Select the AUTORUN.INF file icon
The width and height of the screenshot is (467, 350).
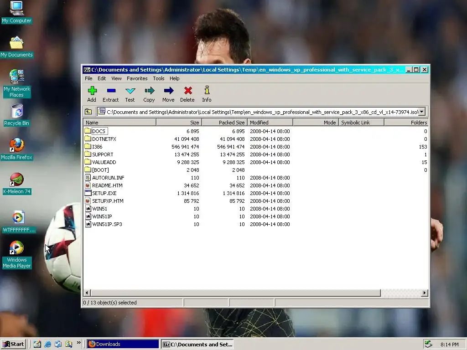(x=88, y=177)
